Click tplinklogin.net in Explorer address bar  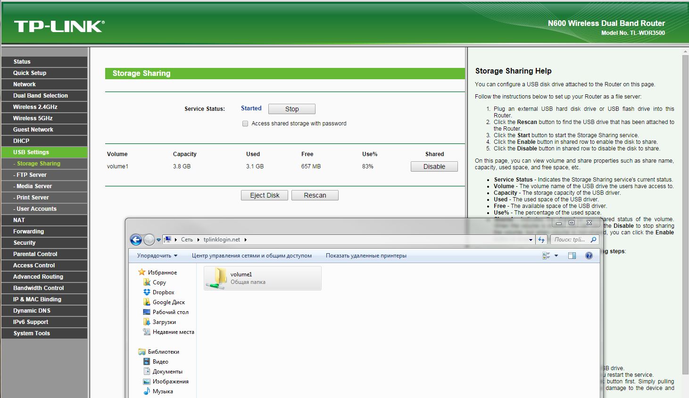click(222, 240)
